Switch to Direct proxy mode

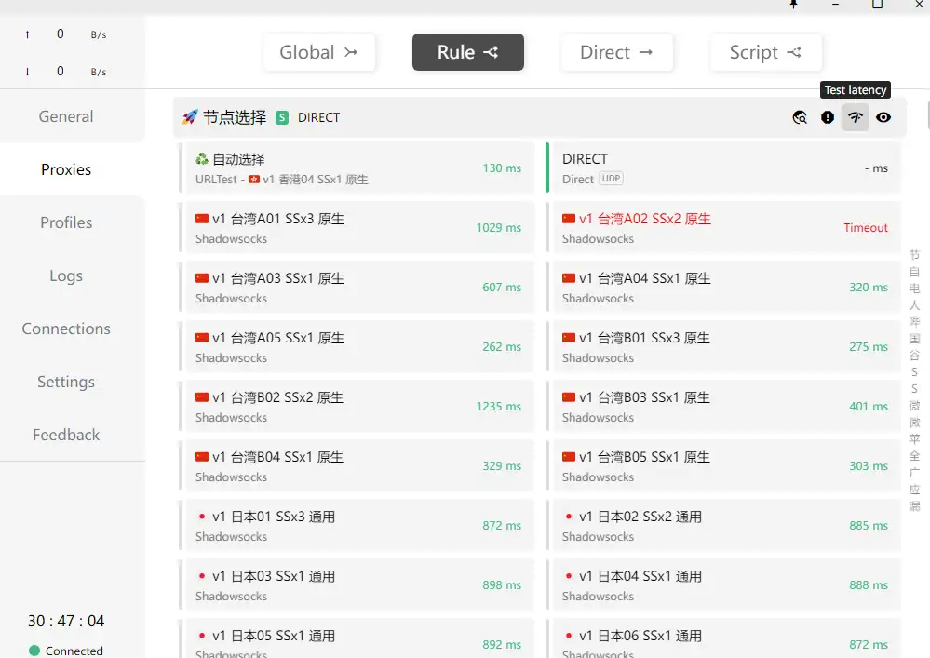(616, 52)
